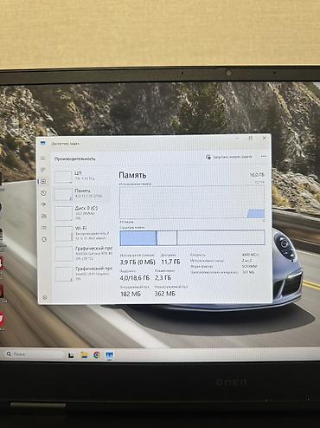Click the Диск 0 mini graph thumbnail
The height and width of the screenshot is (428, 320).
tap(63, 213)
